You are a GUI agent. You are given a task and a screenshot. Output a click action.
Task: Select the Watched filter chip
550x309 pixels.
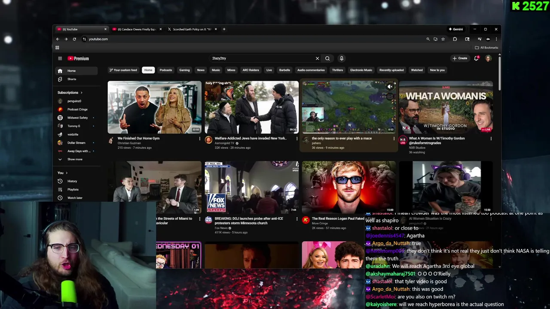[x=417, y=70]
